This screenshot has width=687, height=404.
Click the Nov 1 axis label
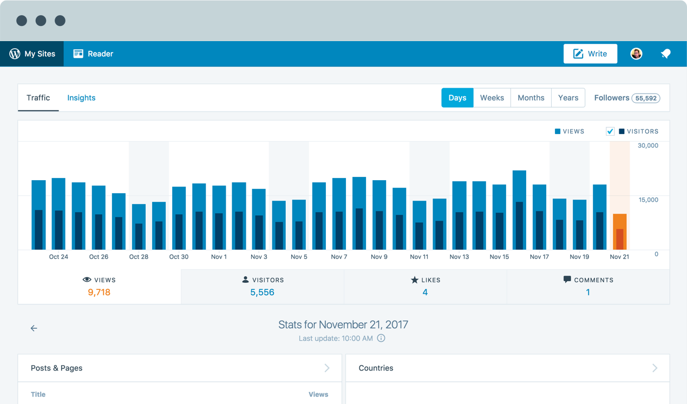coord(219,257)
